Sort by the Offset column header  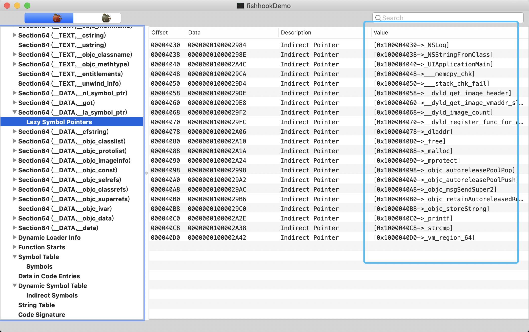coord(159,32)
